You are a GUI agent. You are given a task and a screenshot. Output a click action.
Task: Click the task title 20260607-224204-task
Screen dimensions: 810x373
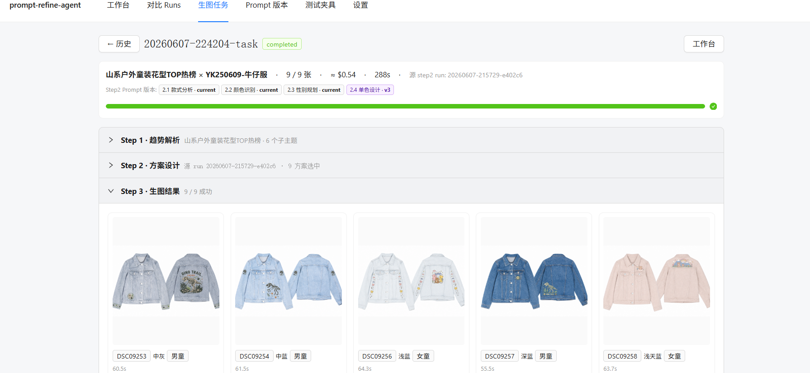click(201, 44)
